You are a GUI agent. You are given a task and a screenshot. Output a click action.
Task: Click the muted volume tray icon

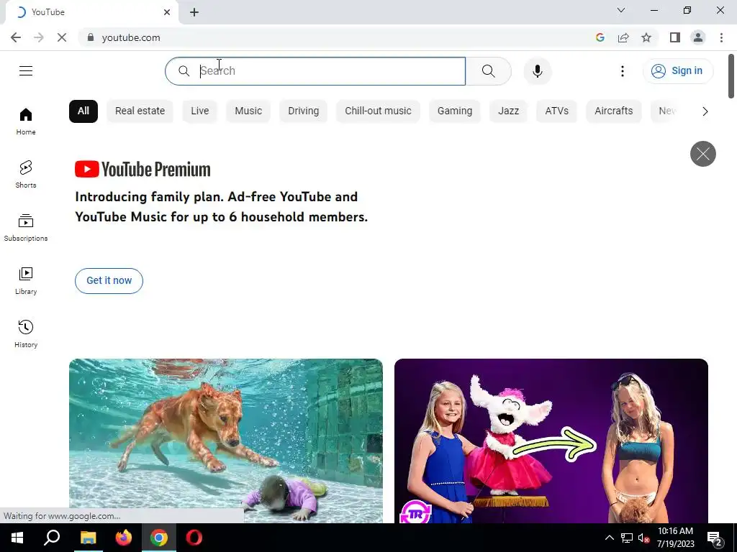(x=643, y=538)
